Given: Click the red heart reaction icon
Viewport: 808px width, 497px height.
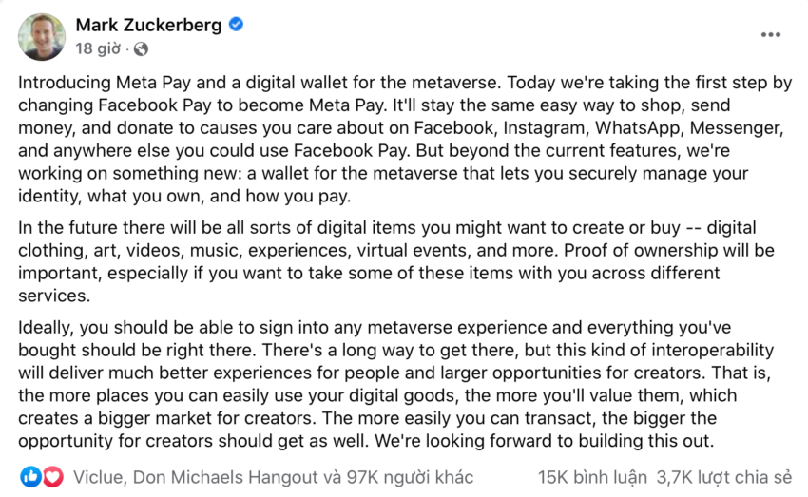Looking at the screenshot, I should [53, 477].
